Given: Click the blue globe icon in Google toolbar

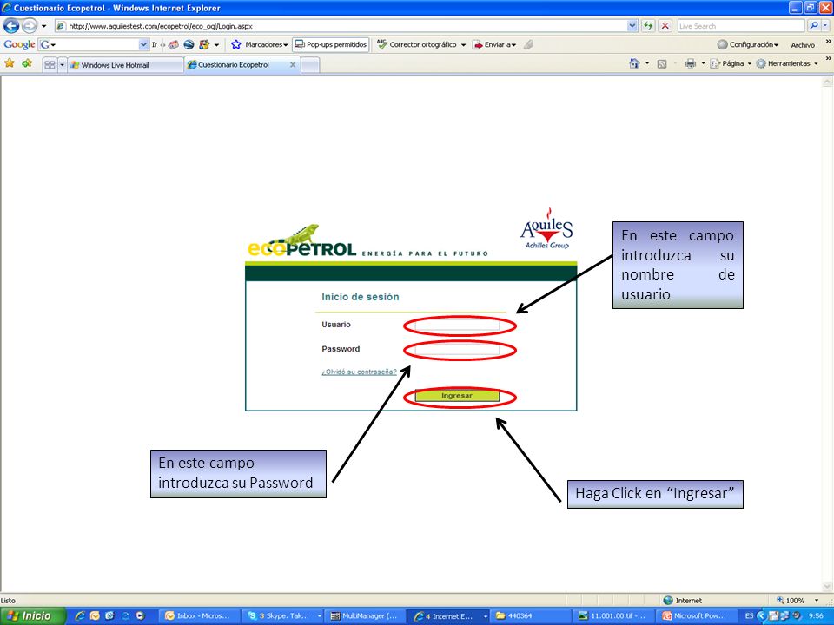Looking at the screenshot, I should (189, 44).
